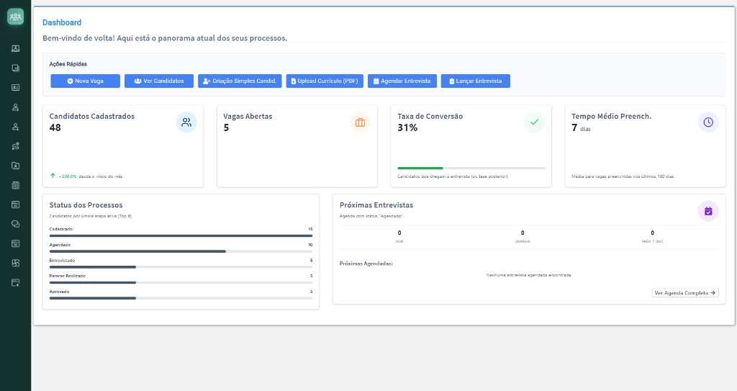This screenshot has width=737, height=391.
Task: Click Agendar Entrevista
Action: (402, 81)
